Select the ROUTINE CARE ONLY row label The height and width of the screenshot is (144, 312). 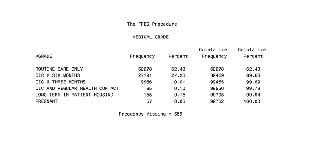pos(59,69)
